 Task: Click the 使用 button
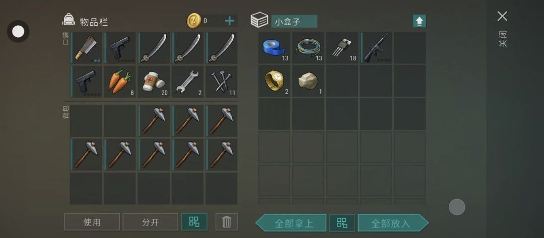[x=92, y=222]
